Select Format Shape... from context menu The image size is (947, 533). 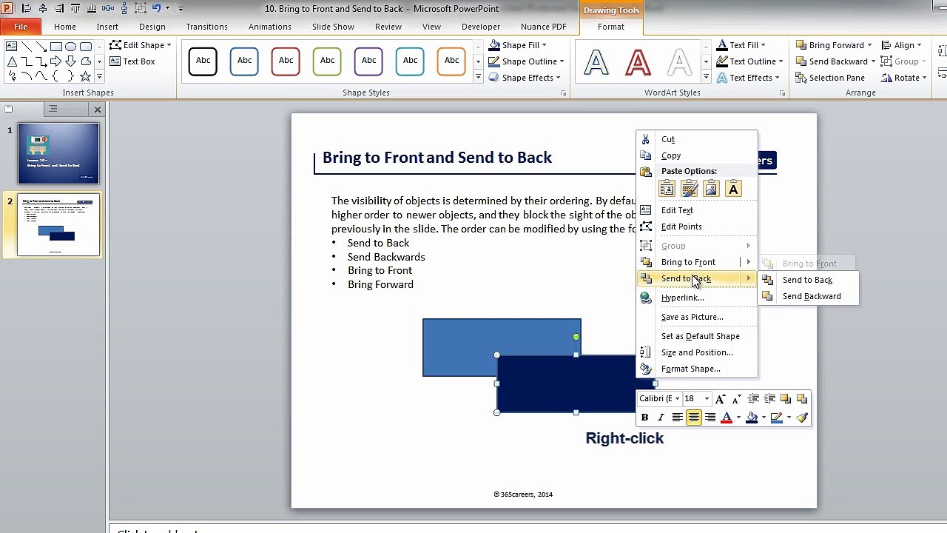point(697,369)
